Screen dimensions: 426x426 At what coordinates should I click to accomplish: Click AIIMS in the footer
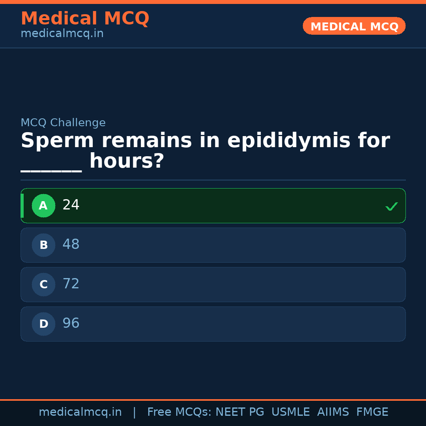click(x=333, y=412)
